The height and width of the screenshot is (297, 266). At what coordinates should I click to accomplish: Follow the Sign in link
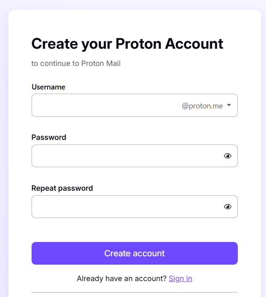(x=180, y=279)
